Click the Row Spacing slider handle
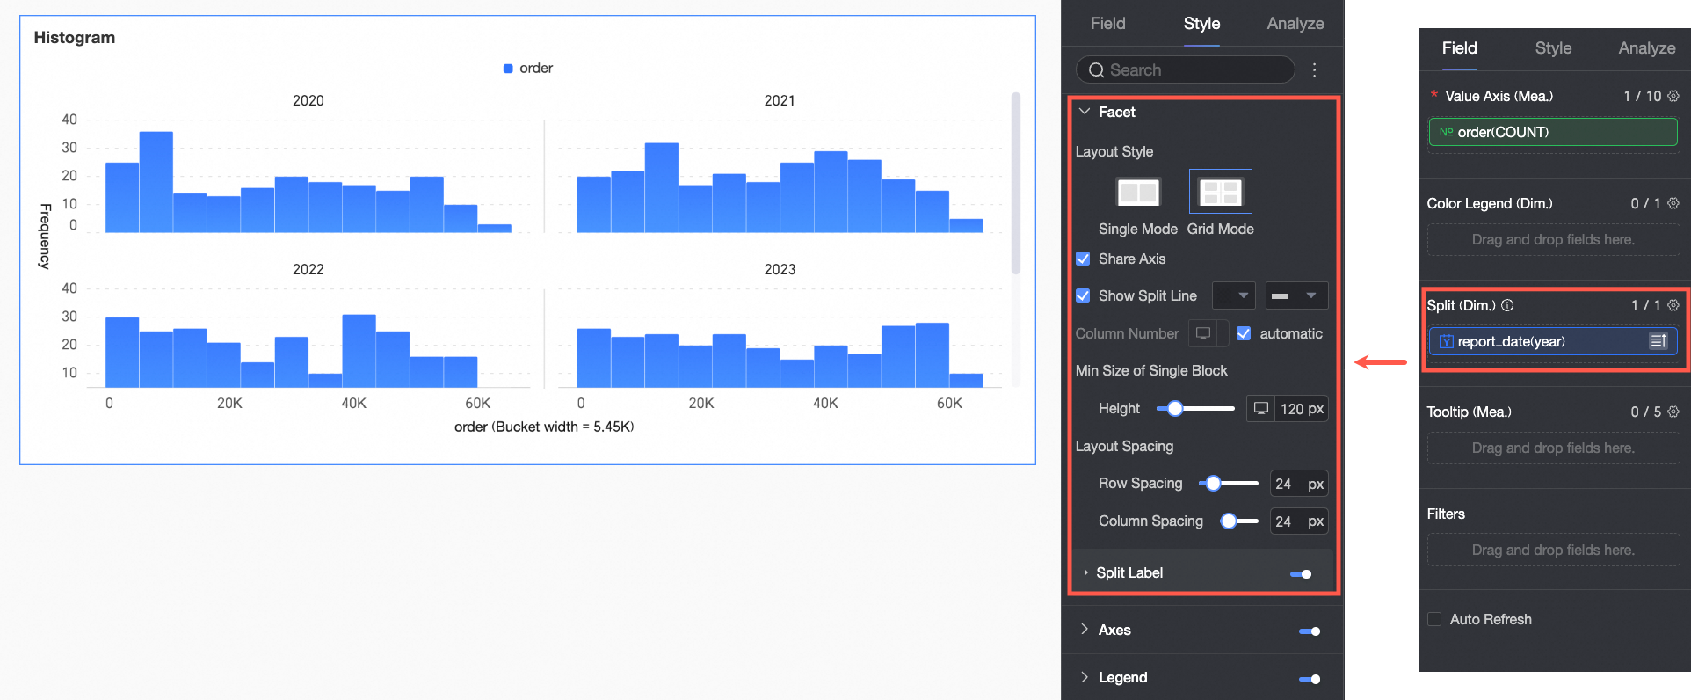This screenshot has height=700, width=1691. (1213, 483)
